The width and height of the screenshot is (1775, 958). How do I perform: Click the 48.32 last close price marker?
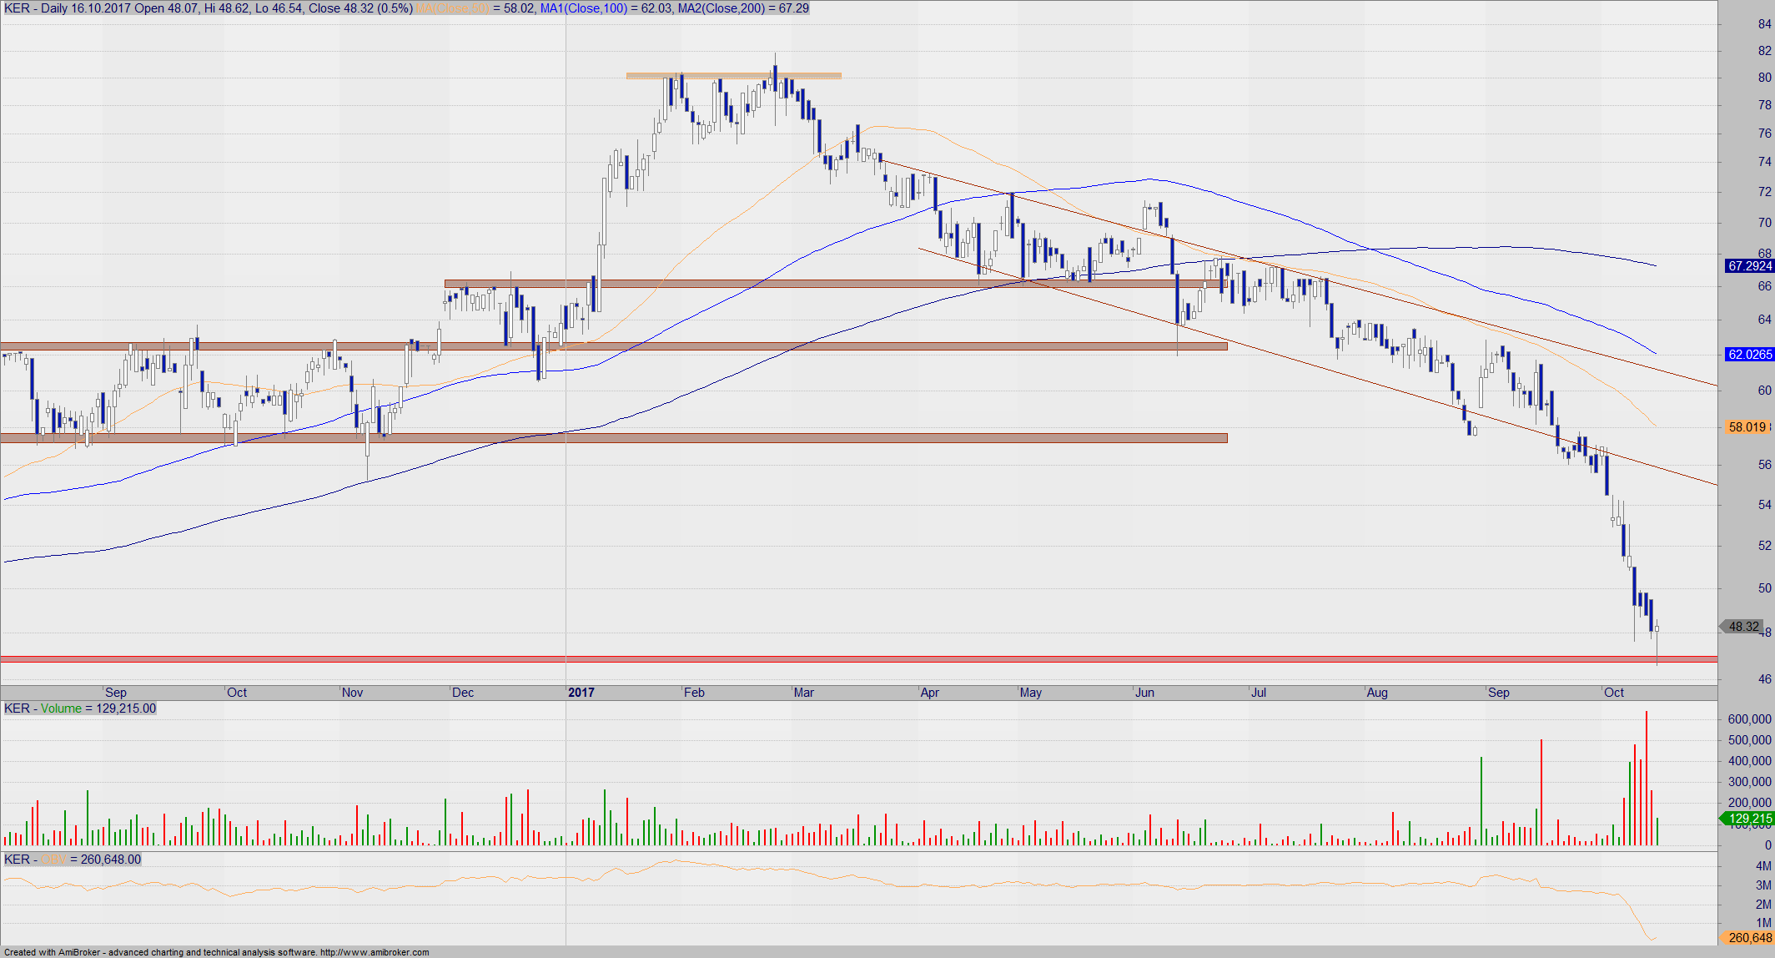click(x=1743, y=627)
